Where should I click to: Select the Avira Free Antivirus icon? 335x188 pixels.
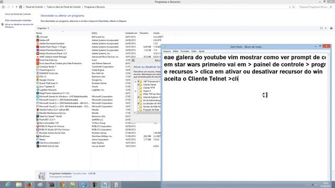pos(38,60)
